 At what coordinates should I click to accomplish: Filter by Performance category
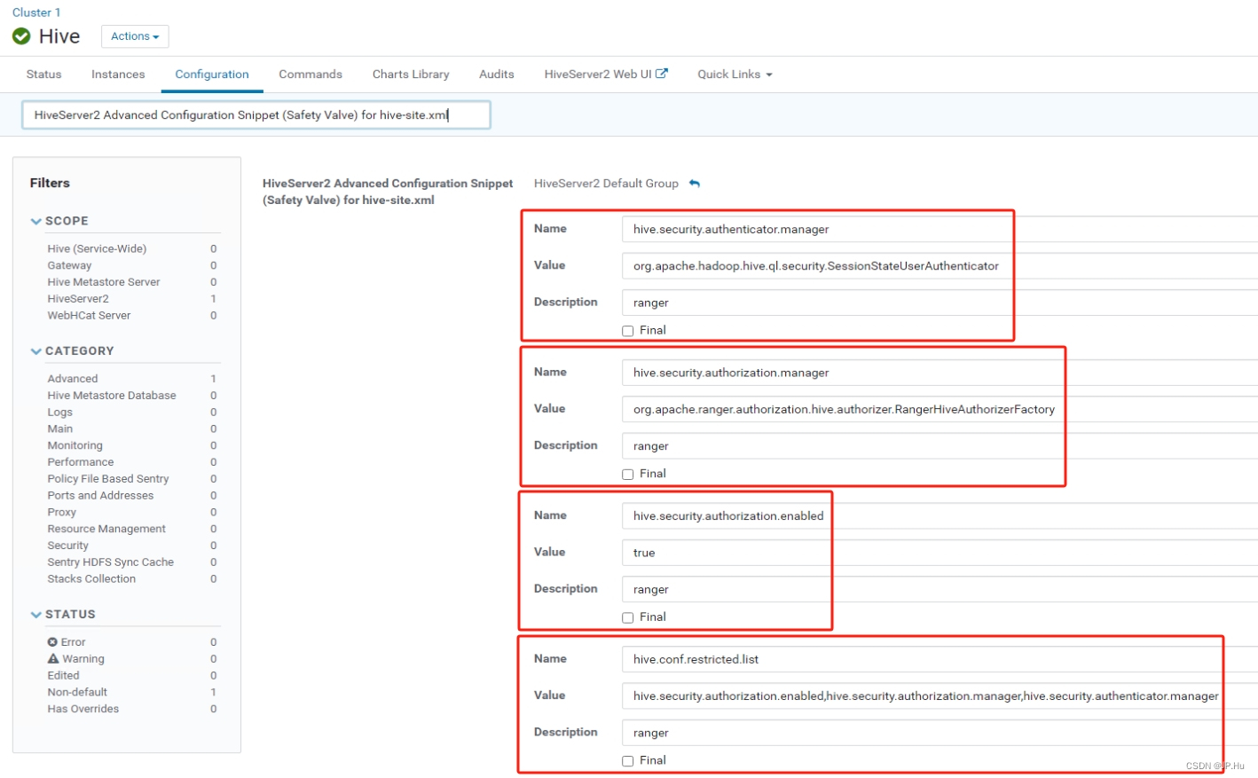pos(81,462)
